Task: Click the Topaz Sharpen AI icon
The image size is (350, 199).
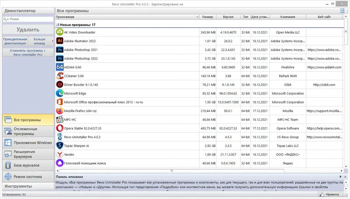Action: click(x=59, y=146)
